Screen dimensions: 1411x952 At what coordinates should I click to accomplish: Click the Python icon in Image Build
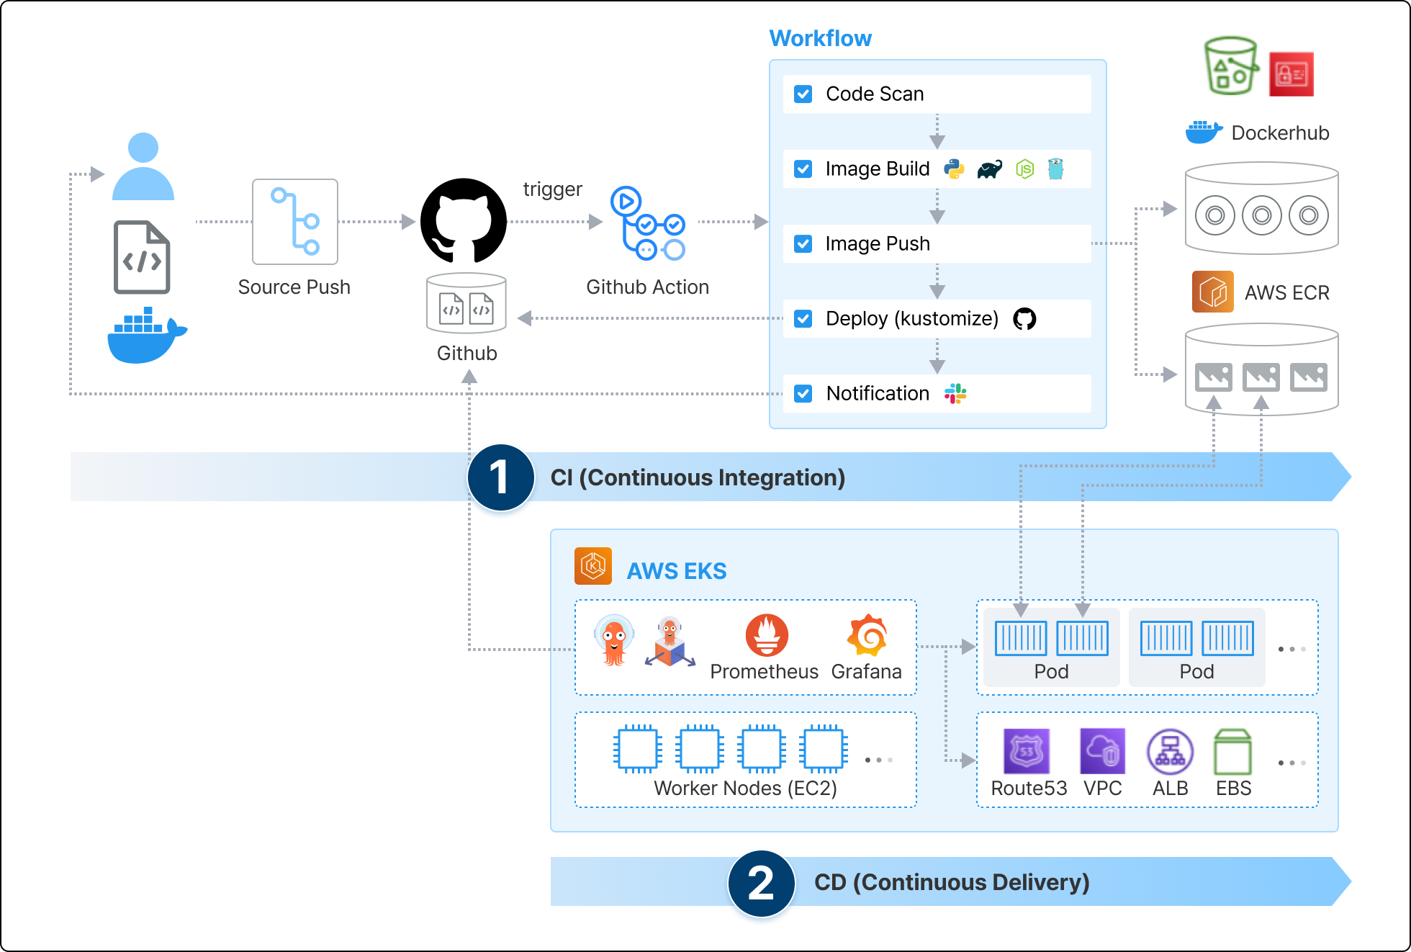[954, 169]
